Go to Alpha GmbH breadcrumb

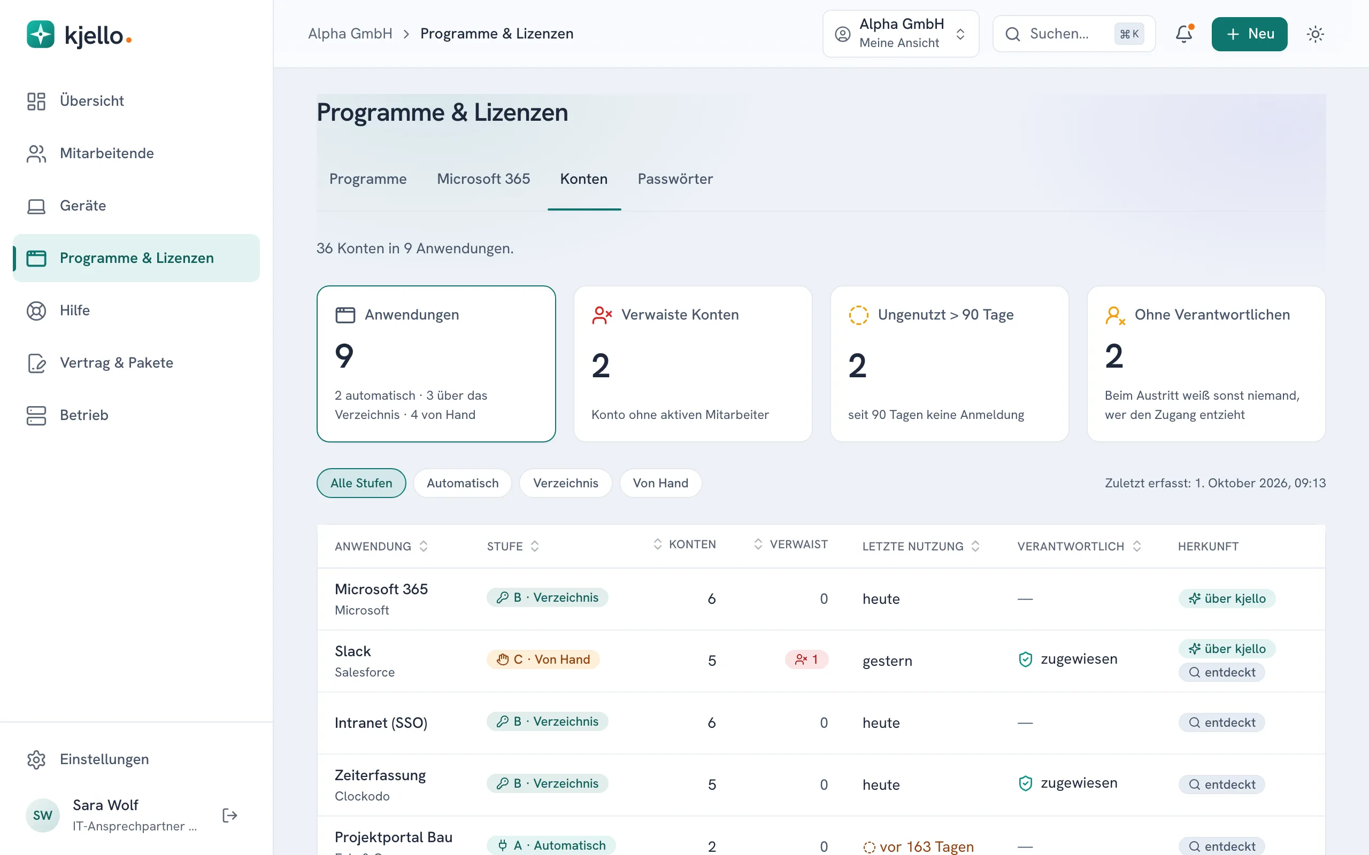(350, 34)
